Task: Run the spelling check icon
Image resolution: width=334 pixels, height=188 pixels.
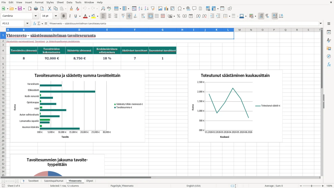Action: pos(109,9)
